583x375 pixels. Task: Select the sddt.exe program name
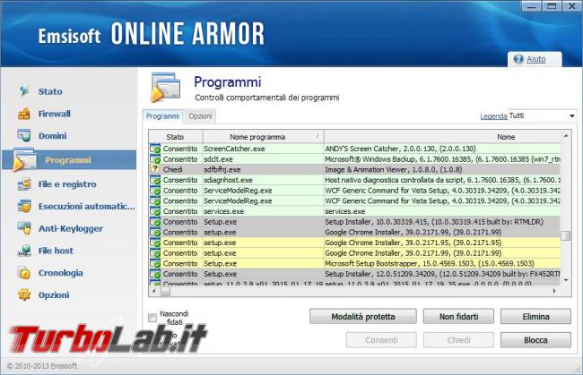coord(218,159)
